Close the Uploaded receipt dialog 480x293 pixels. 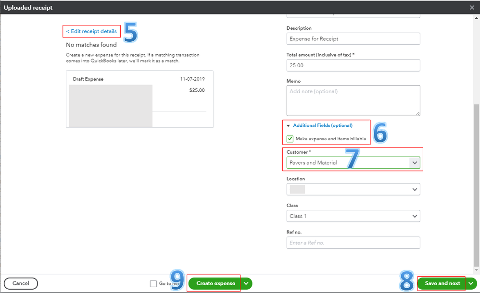click(x=472, y=8)
